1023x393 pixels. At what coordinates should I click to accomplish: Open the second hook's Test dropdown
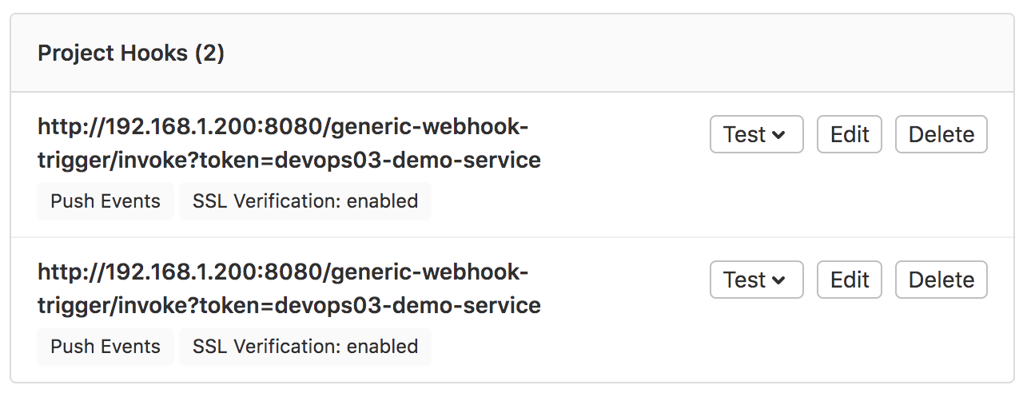tap(756, 280)
